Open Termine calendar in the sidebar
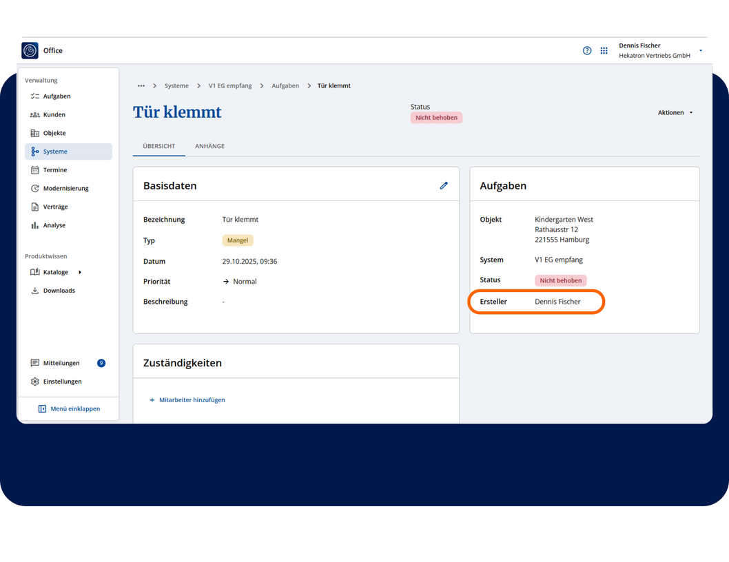 54,170
